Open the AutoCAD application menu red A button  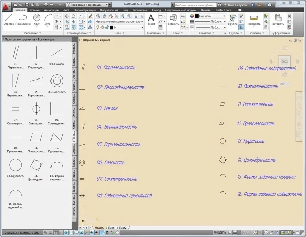click(x=7, y=6)
